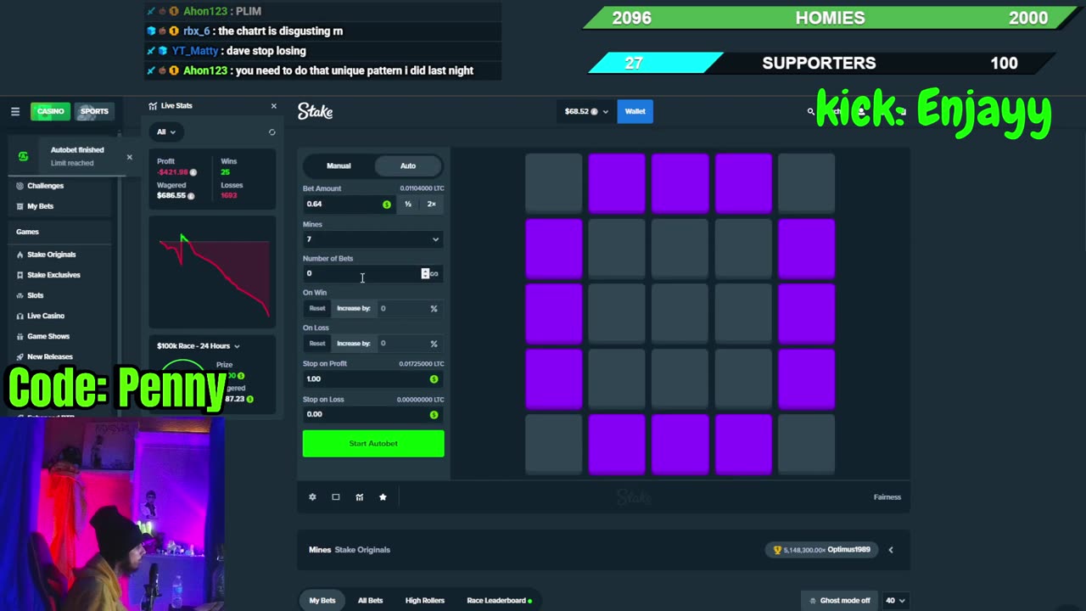Open the All filter dropdown in Live Stats
Screen dimensions: 1086x611
coord(165,132)
